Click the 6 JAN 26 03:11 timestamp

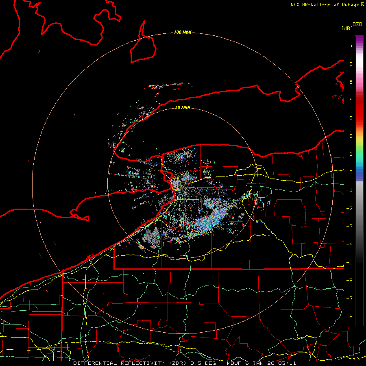coord(271,363)
